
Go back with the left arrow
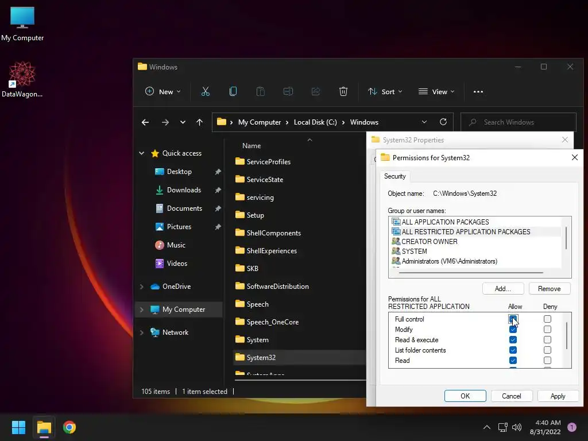tap(145, 122)
